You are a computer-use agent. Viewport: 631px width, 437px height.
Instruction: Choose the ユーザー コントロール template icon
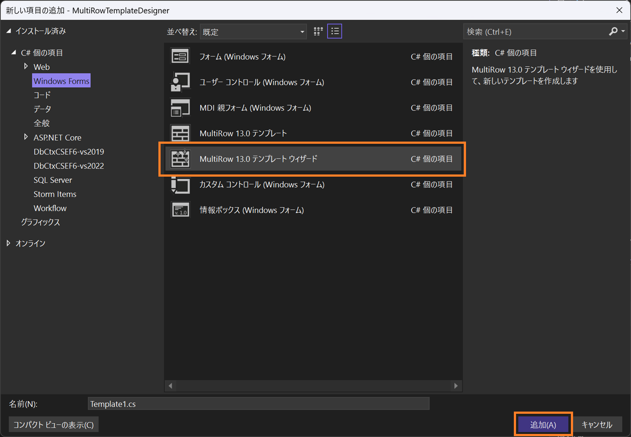[180, 82]
